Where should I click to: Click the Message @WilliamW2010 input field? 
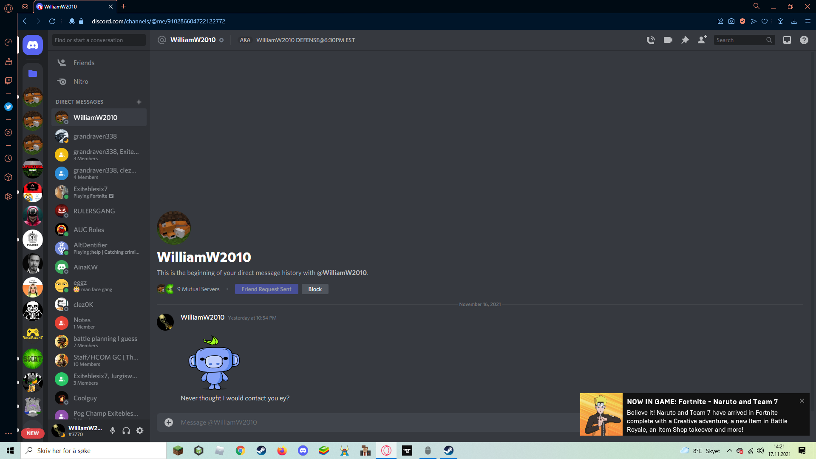pos(297,422)
